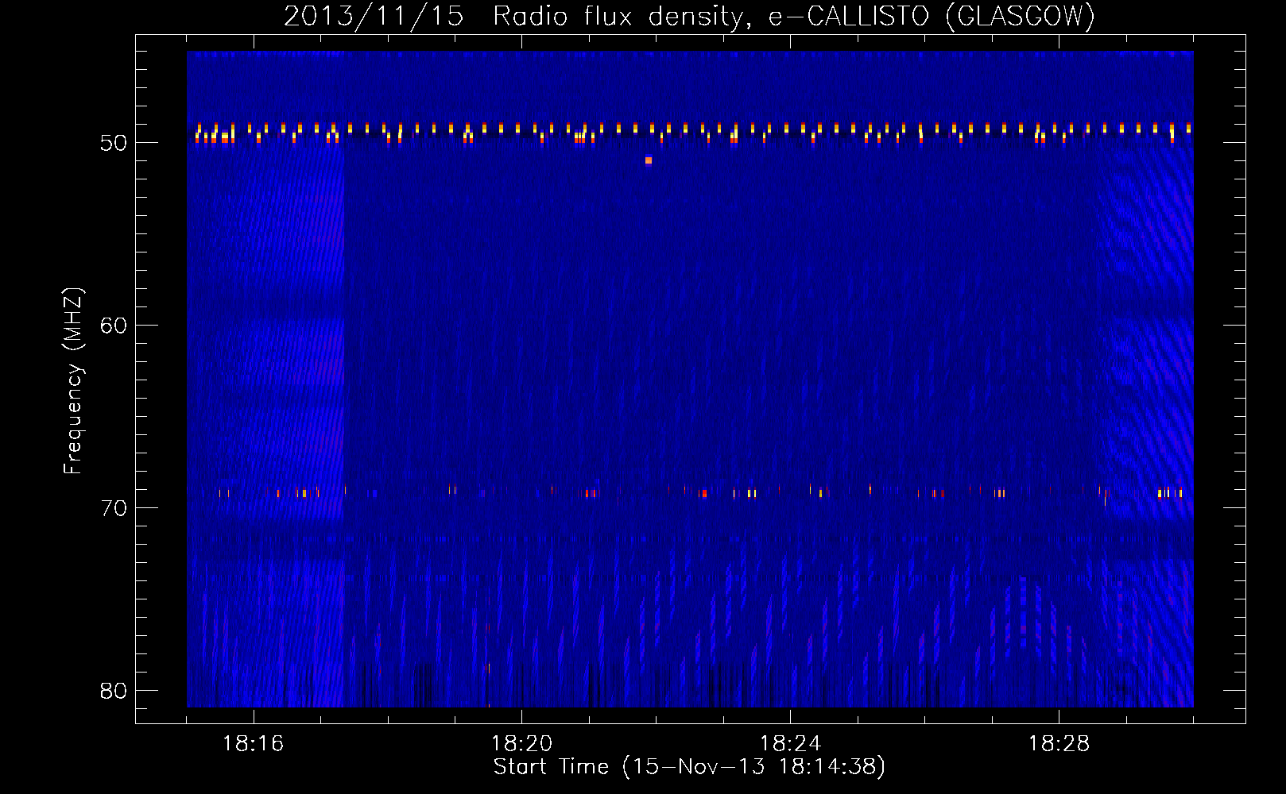The height and width of the screenshot is (794, 1286).
Task: Click the 60 frequency tick label
Action: point(114,326)
